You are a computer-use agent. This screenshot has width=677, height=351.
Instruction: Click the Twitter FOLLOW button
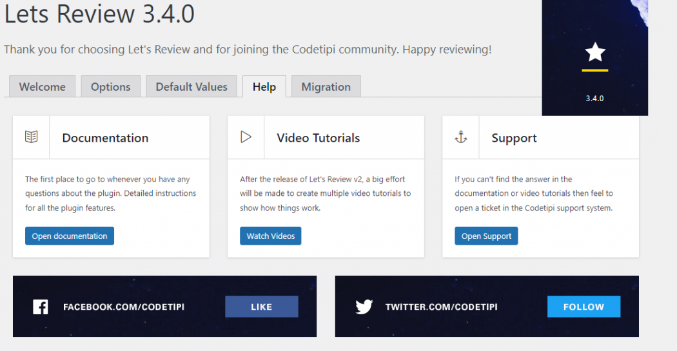click(x=584, y=307)
